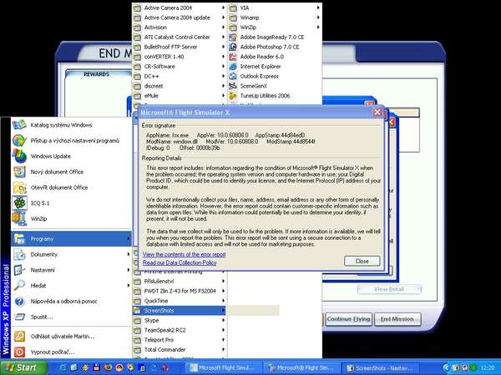The width and height of the screenshot is (501, 375).
Task: Click Windows Update in Start menu
Action: click(x=51, y=156)
